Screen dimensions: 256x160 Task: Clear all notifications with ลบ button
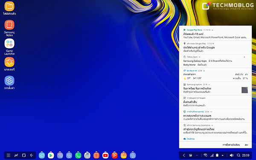tap(246, 145)
